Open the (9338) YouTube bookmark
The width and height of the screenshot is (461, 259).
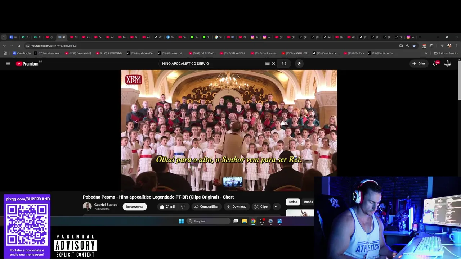[x=354, y=53]
